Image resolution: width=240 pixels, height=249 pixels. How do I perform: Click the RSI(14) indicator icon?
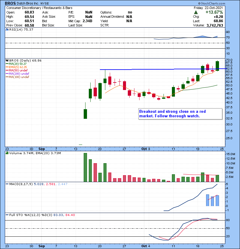pyautogui.click(x=7, y=29)
